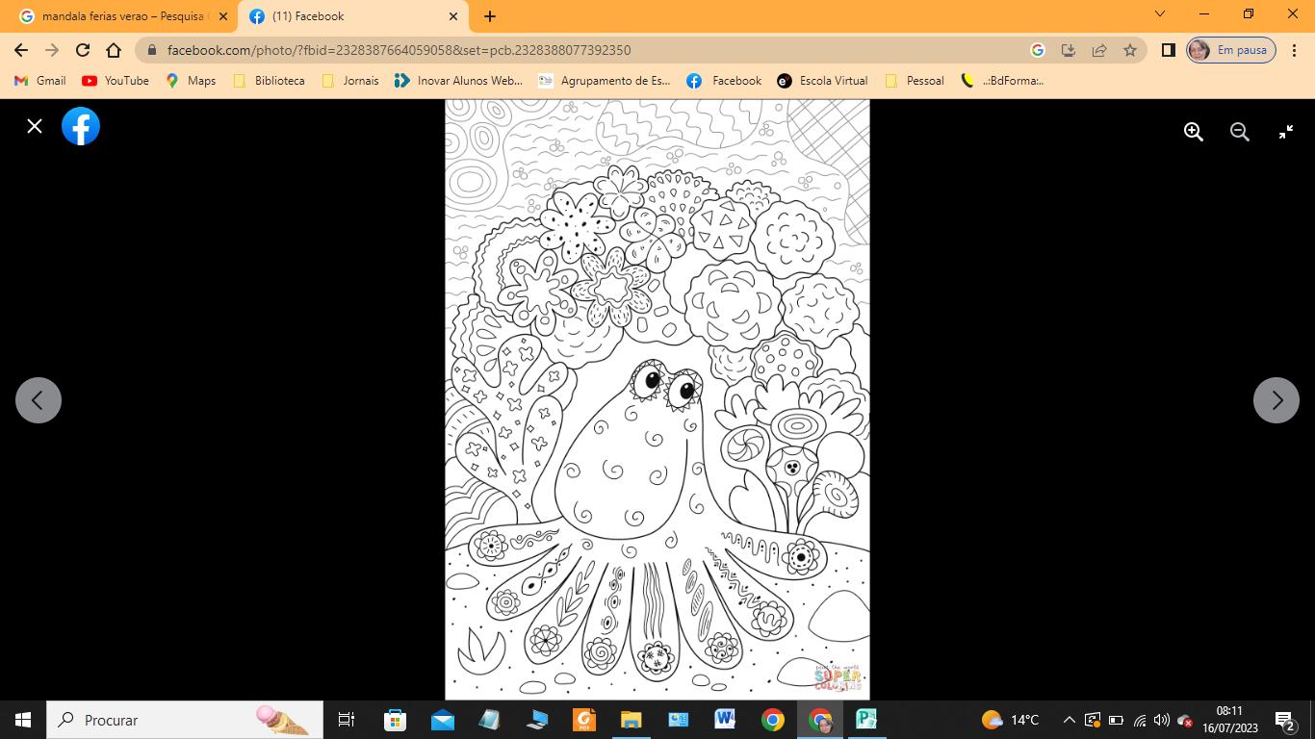This screenshot has height=739, width=1315.
Task: Close the (11) Facebook tab
Action: click(453, 16)
